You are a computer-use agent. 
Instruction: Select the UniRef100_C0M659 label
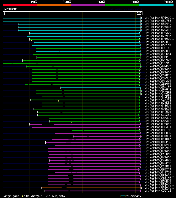[x=158, y=93]
